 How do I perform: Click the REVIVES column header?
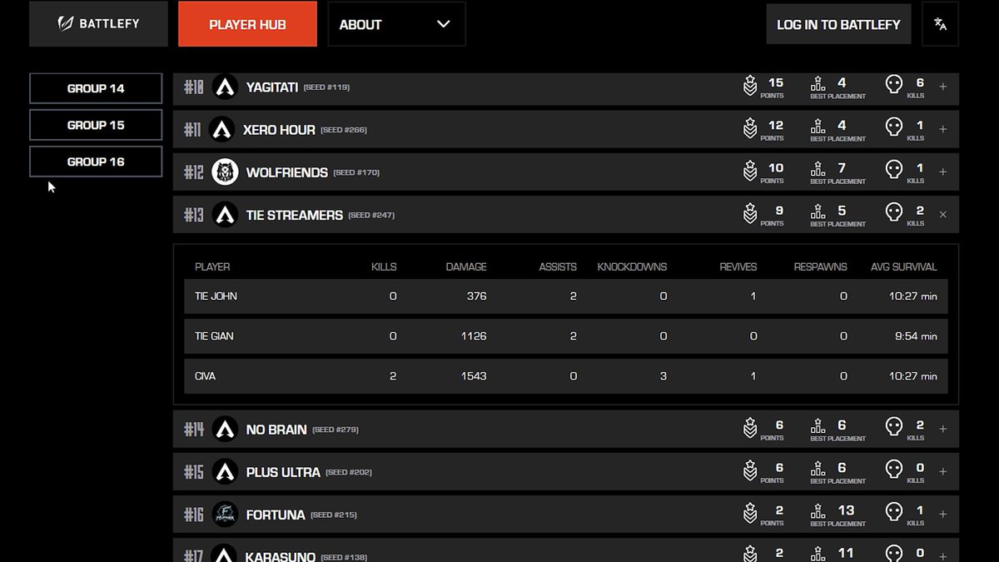tap(738, 267)
